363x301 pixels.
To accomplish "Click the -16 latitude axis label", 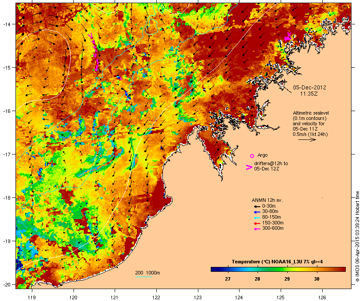I will pyautogui.click(x=6, y=111).
